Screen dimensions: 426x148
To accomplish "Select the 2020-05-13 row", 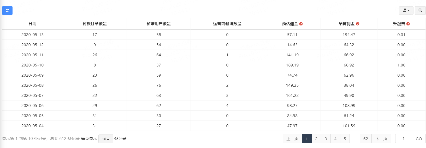I will 32,35.
